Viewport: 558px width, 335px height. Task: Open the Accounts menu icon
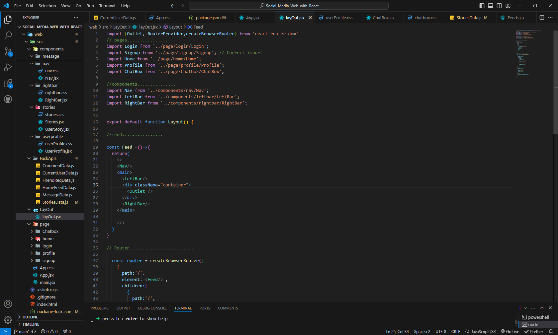[x=8, y=304]
